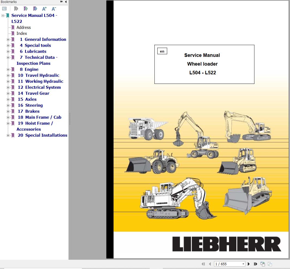This screenshot has width=290, height=269.
Task: Open the 14 Travel Gear bookmark
Action: 33,93
